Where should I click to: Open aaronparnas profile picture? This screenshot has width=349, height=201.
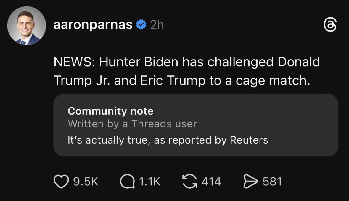[x=27, y=26]
